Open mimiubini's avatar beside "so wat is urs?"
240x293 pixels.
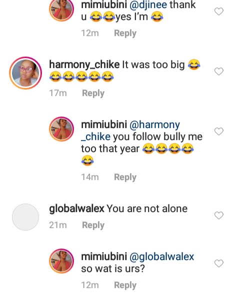point(61,261)
